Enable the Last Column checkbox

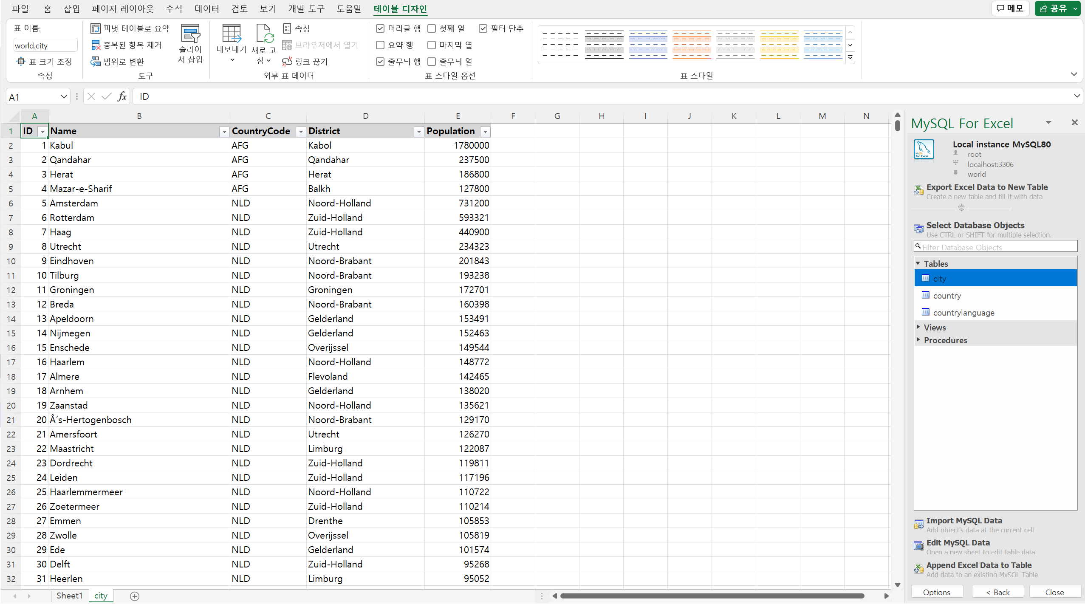(432, 45)
